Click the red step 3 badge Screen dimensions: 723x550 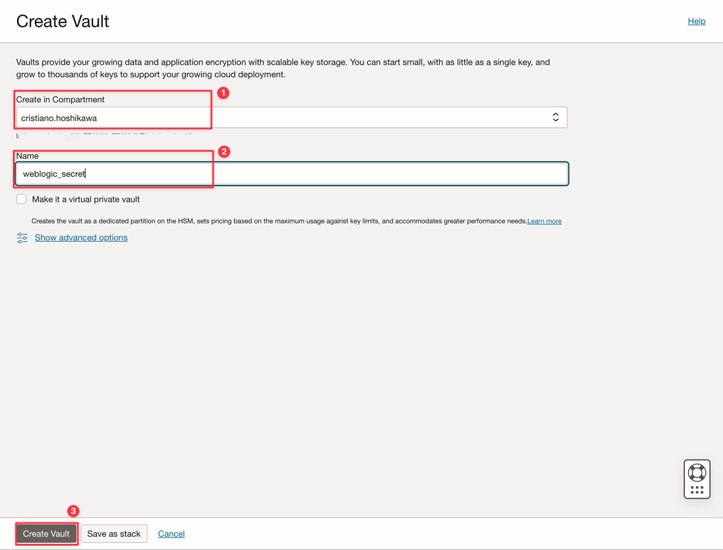(73, 511)
